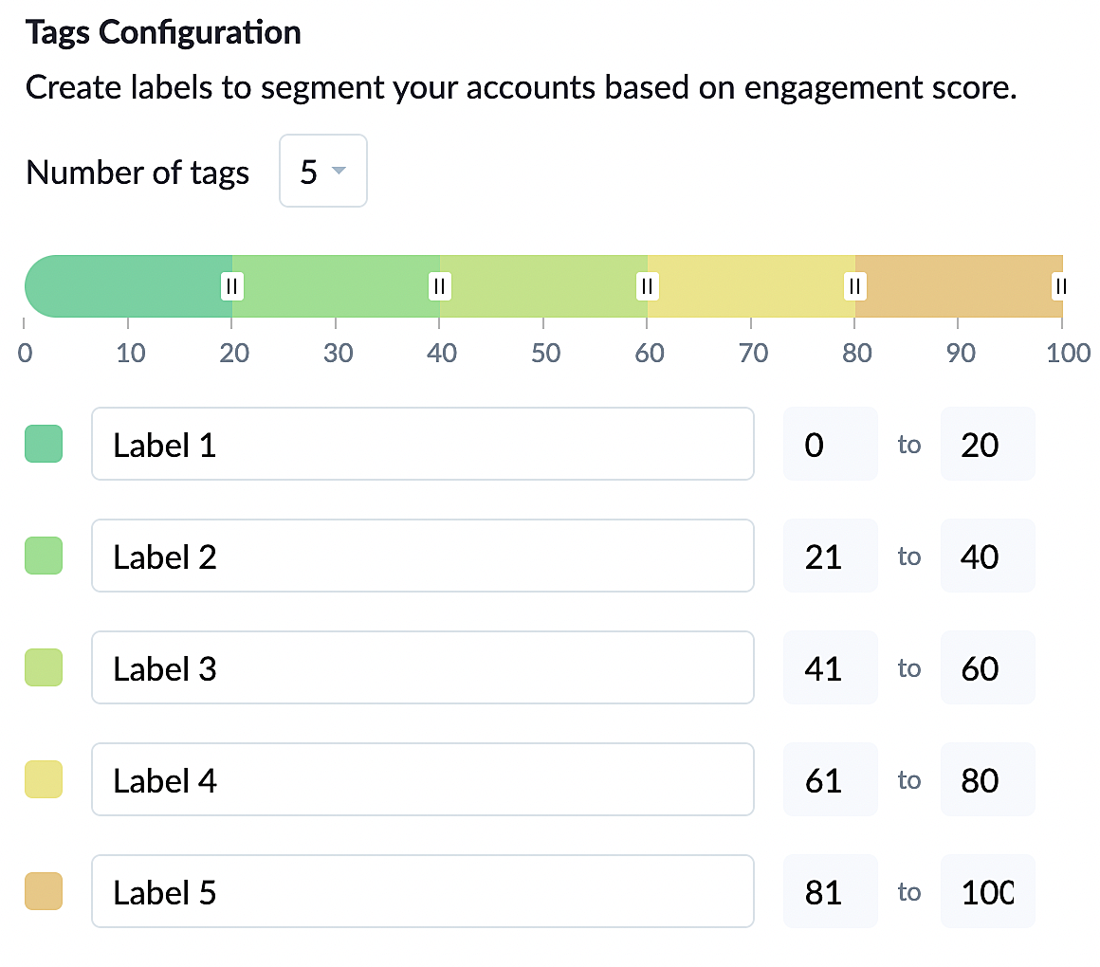Click the Label 5 lower bound 81
Screen dimensions: 1100x967
[x=830, y=891]
